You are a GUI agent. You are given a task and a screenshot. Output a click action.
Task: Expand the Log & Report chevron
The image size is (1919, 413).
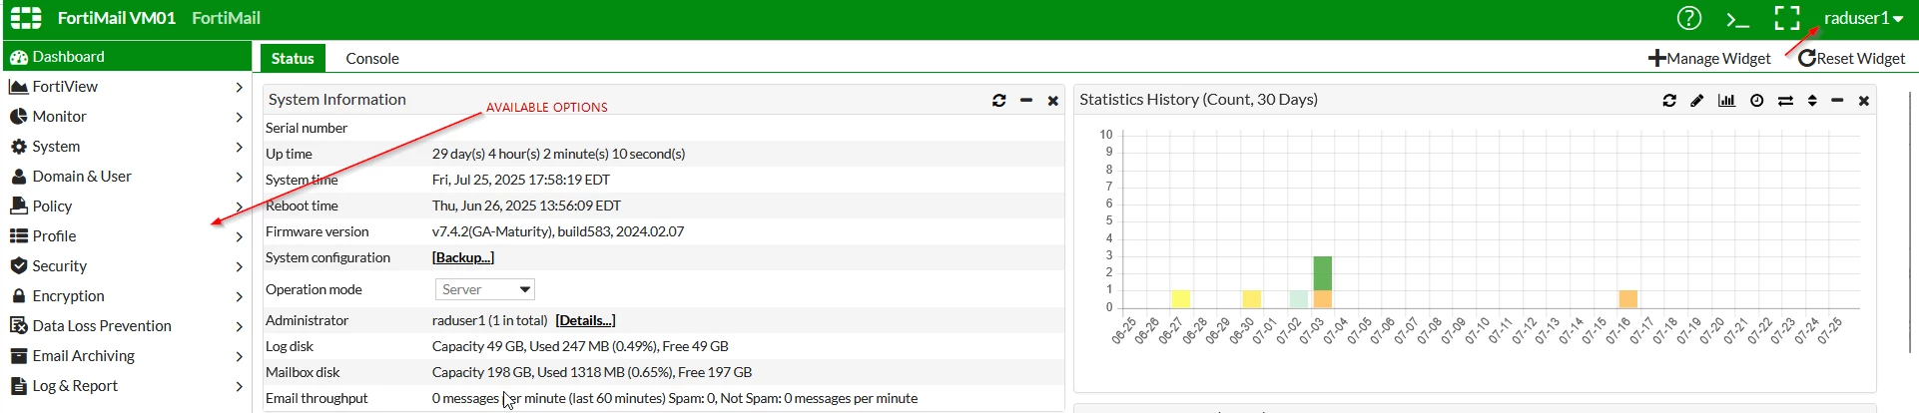[239, 387]
